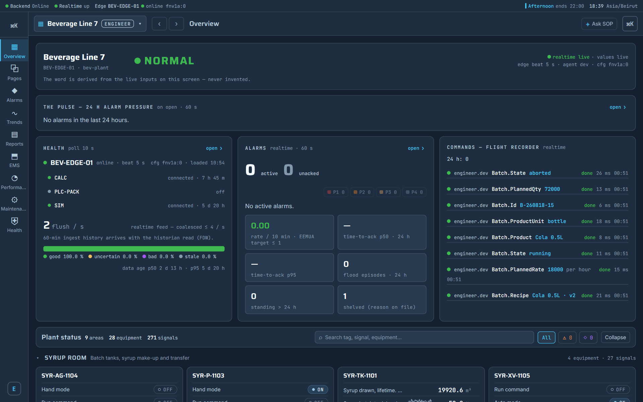Open the Alarms sidebar diamond icon
The image size is (643, 402).
pyautogui.click(x=14, y=91)
